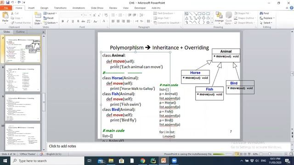Screen dimensions: 294x165
Task: Pick the star shape in gallery
Action: click(208, 22)
